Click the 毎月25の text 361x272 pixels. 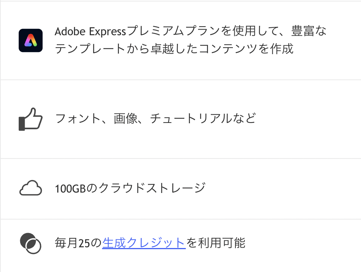78,243
